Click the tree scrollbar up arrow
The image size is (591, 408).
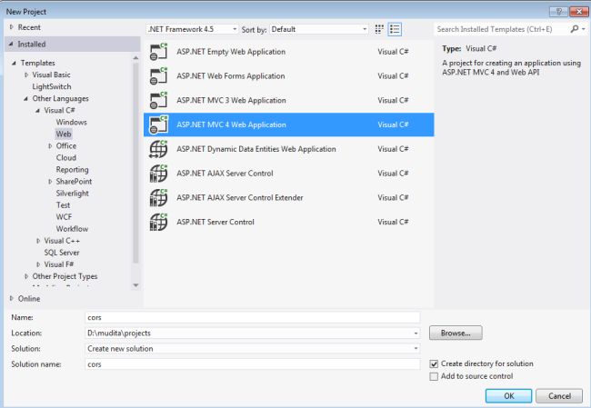pos(136,57)
